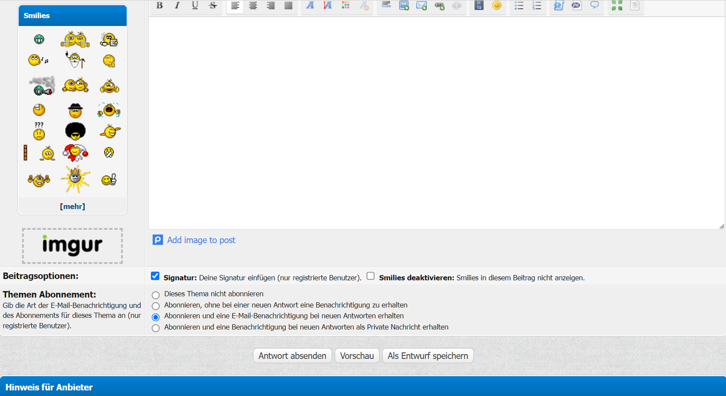726x396 pixels.
Task: Align text left
Action: [235, 6]
